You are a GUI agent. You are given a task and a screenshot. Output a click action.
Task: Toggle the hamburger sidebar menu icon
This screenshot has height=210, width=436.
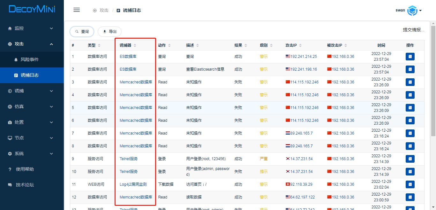pyautogui.click(x=77, y=10)
